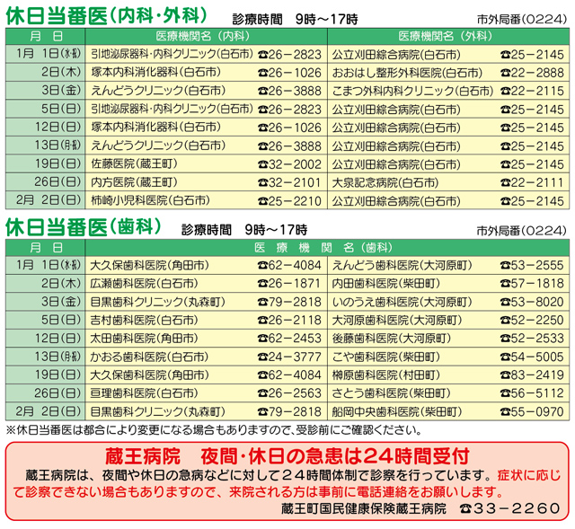Click phone number 22-2888
This screenshot has width=575, height=529.
[537, 73]
